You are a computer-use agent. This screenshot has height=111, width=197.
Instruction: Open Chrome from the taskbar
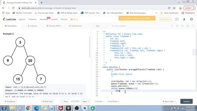28,108
